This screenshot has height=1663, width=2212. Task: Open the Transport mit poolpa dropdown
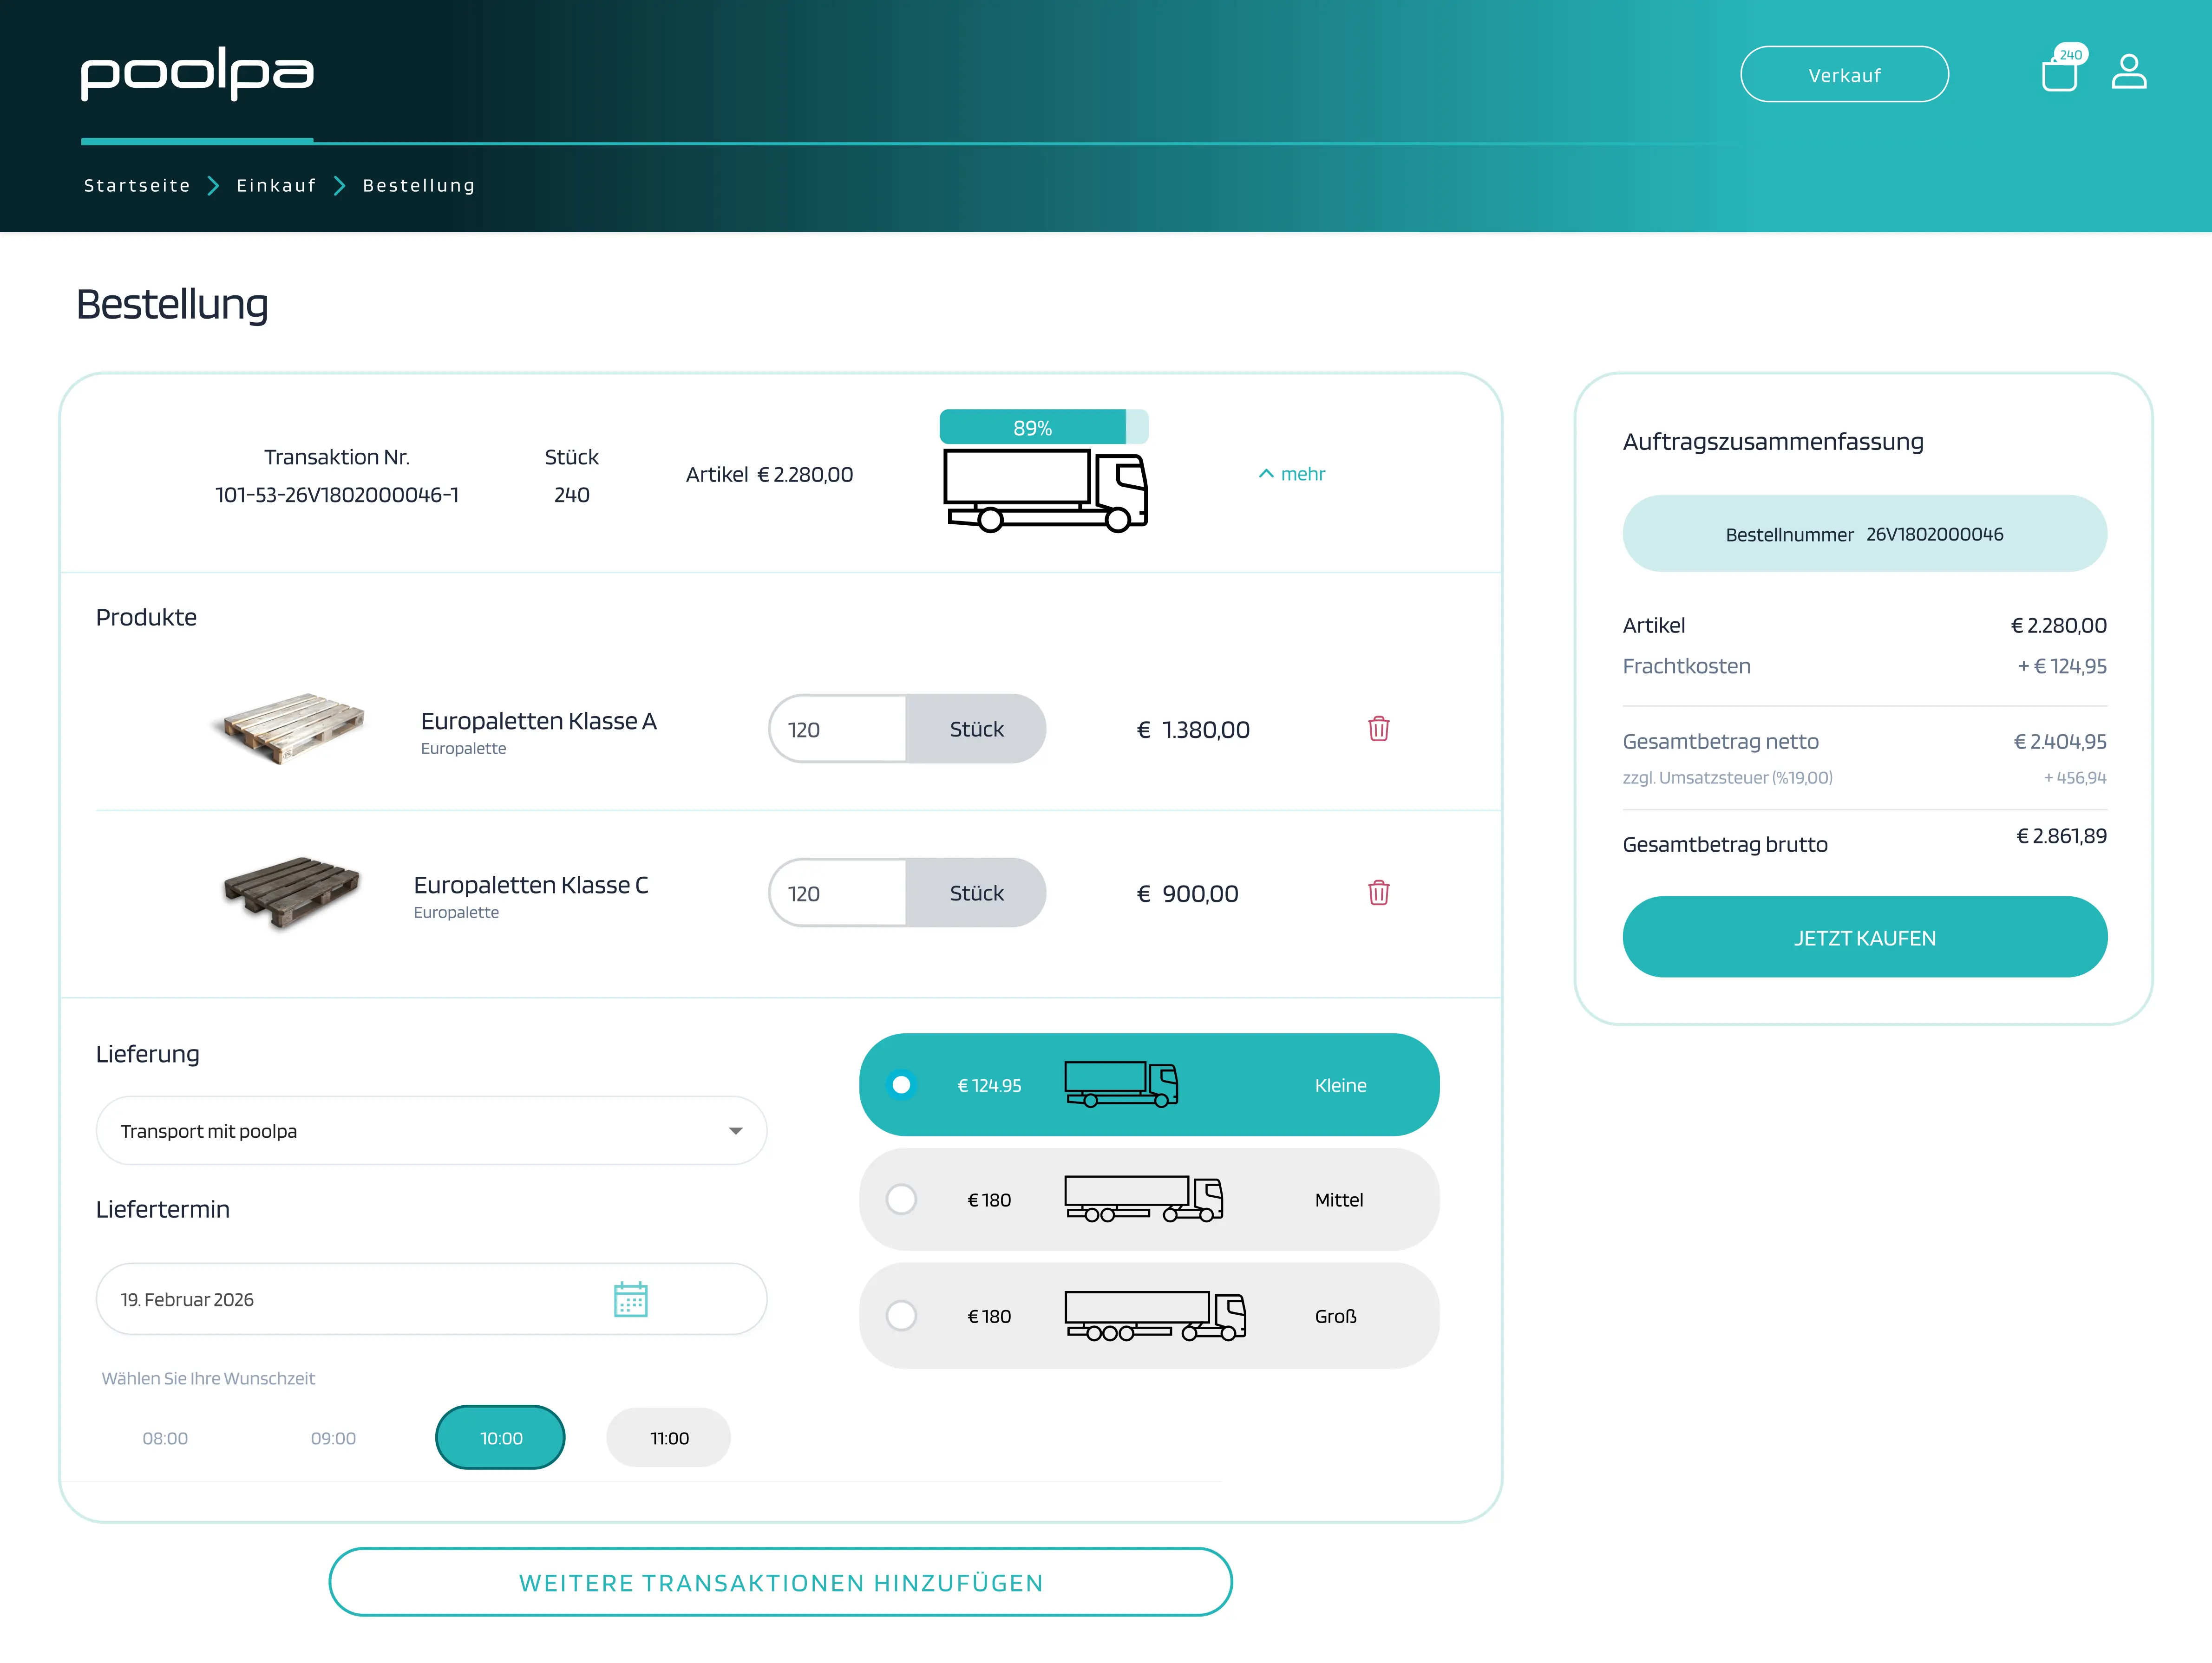431,1131
